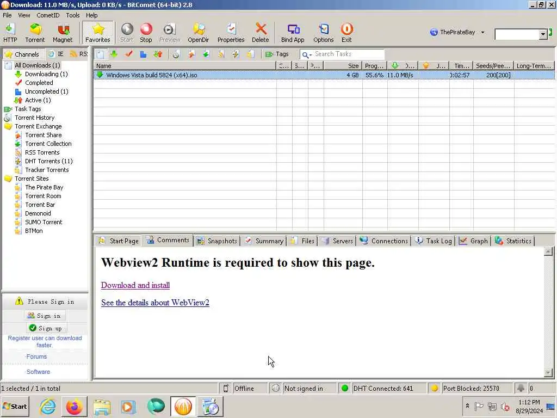Open The Pirate Bay site entry
The height and width of the screenshot is (418, 557).
pyautogui.click(x=44, y=187)
